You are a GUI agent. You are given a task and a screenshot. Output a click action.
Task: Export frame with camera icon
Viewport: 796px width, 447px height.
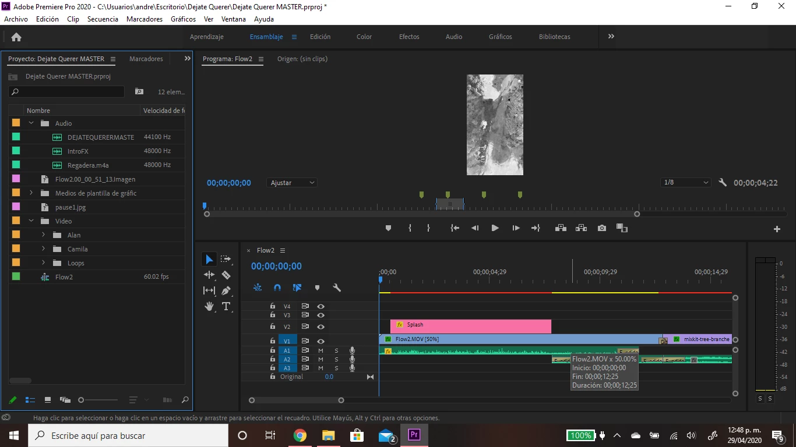click(602, 228)
